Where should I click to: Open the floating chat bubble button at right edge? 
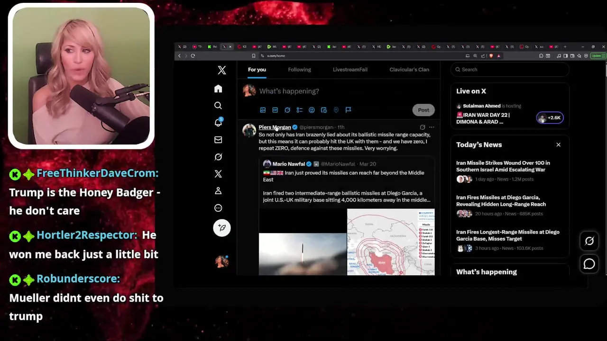(x=589, y=264)
